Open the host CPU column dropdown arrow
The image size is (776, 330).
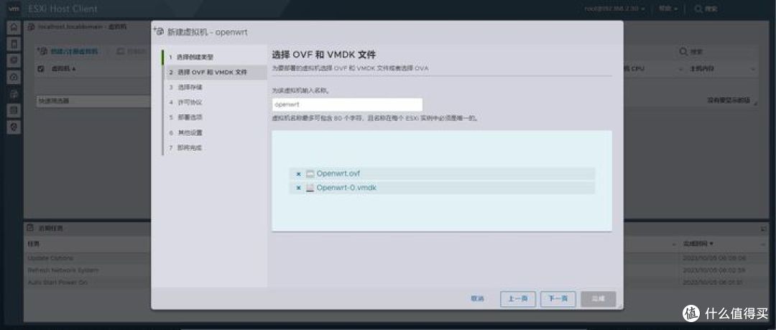pyautogui.click(x=681, y=69)
